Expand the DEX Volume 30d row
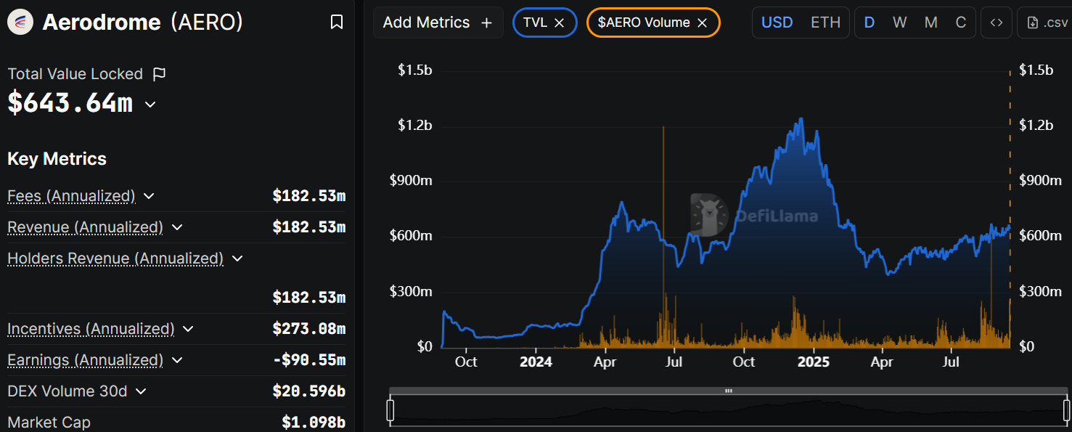1072x432 pixels. click(141, 391)
